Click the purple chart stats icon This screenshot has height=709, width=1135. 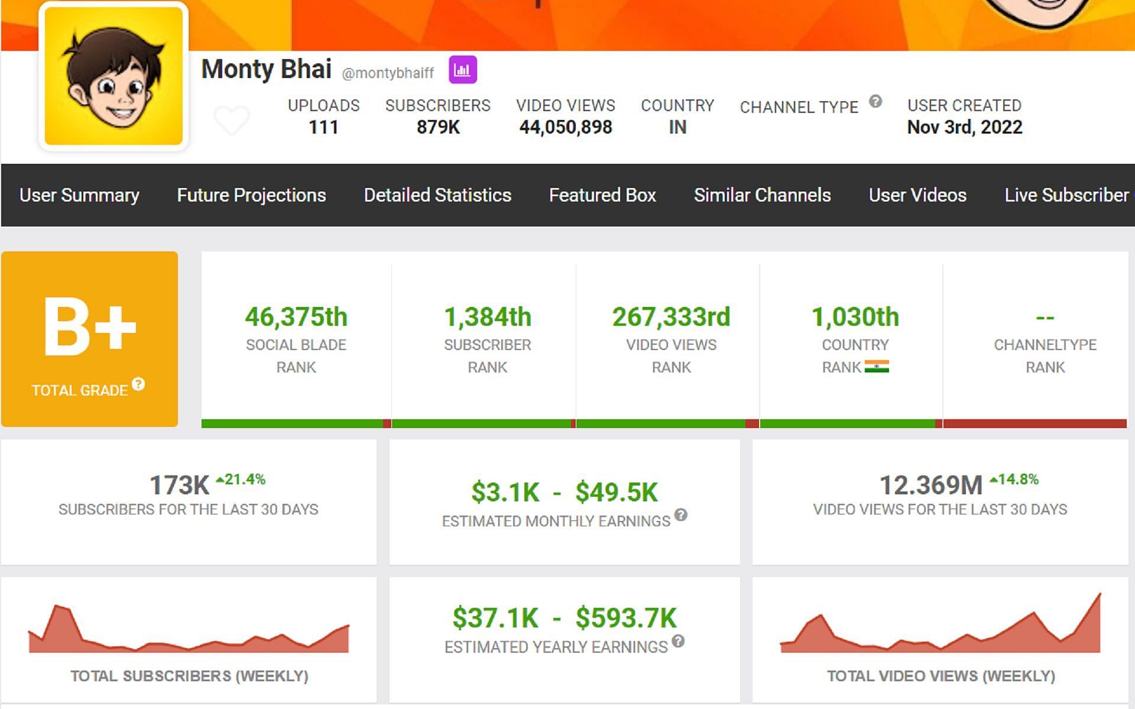click(x=462, y=70)
